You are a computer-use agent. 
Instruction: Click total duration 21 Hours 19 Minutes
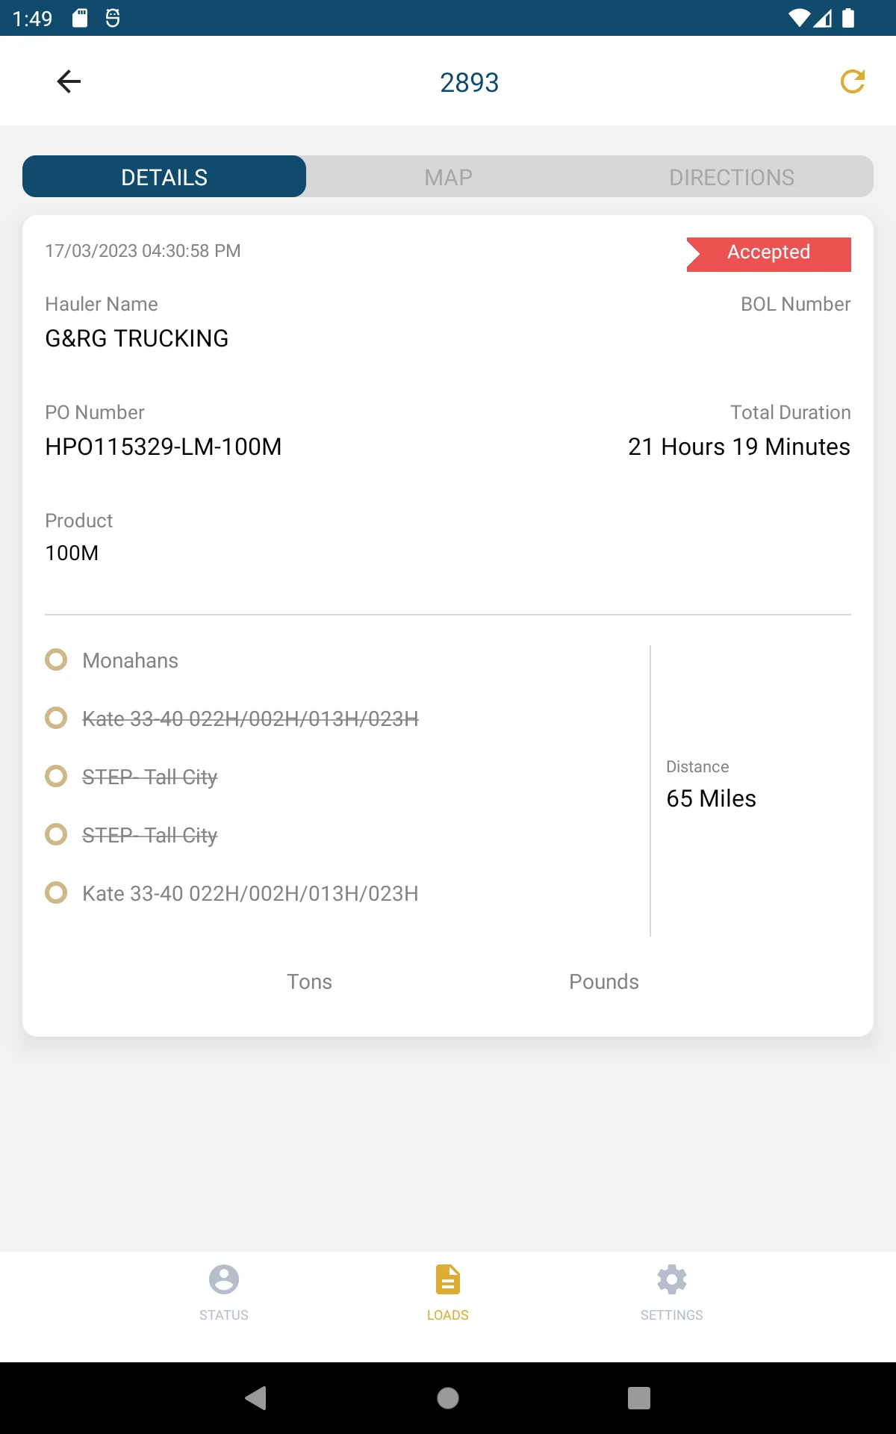739,447
